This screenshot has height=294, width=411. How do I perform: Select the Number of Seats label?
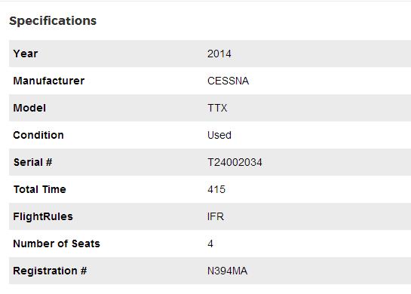[x=57, y=243]
